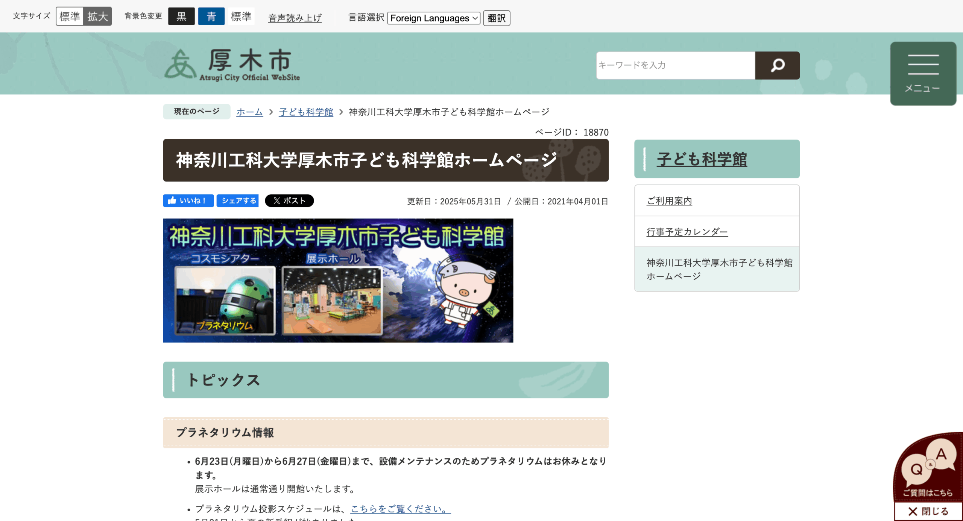Open the 音声読み上げ link

coord(295,18)
